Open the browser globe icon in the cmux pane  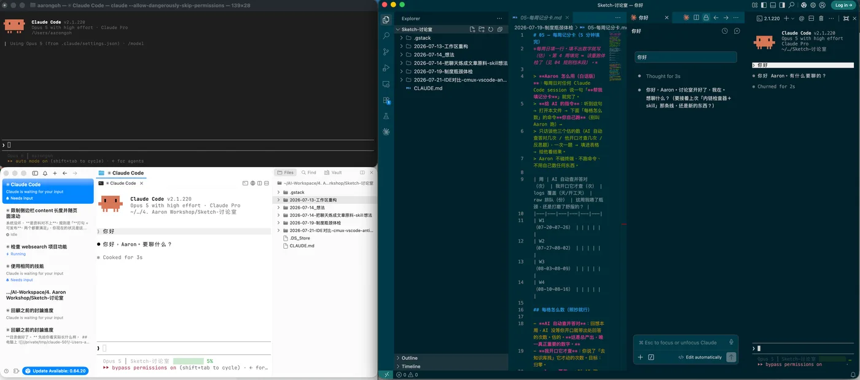252,183
